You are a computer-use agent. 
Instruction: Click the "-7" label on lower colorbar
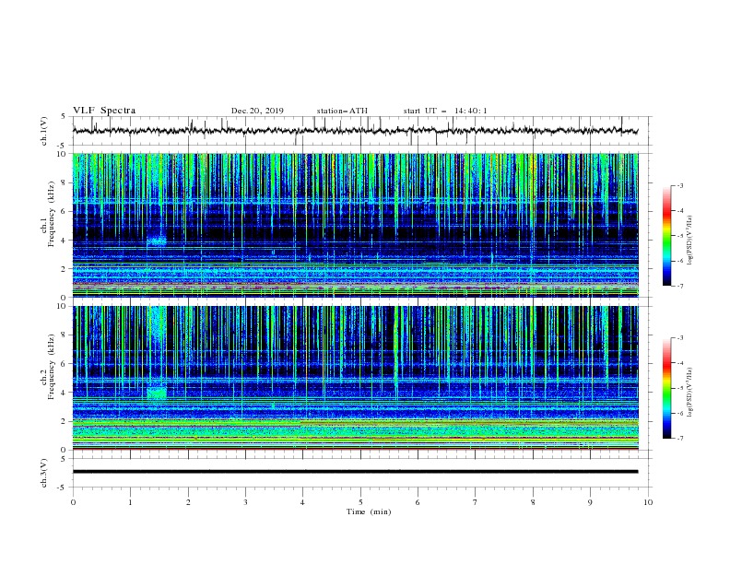tap(680, 438)
